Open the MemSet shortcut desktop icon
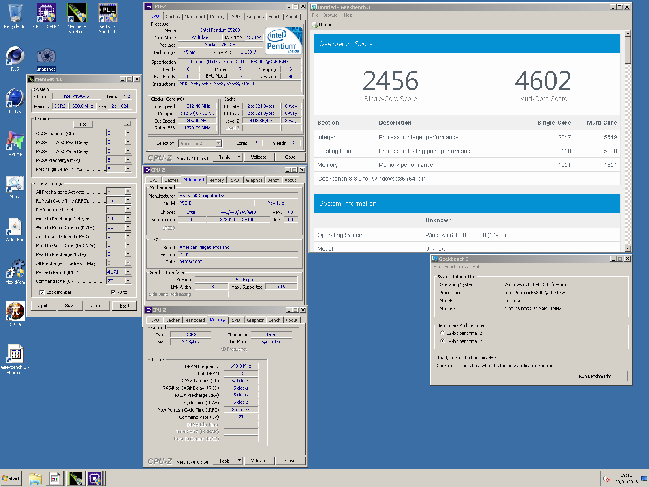 (76, 19)
